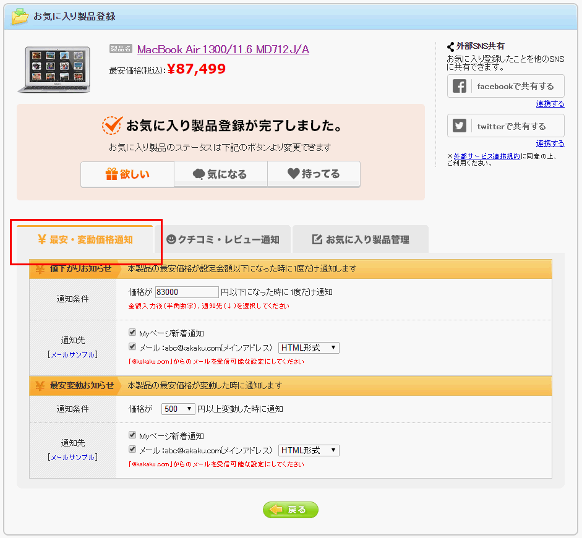Viewport: 582px width, 538px height.
Task: Click the folder icon beside お気に入り製品登録
Action: pyautogui.click(x=19, y=17)
